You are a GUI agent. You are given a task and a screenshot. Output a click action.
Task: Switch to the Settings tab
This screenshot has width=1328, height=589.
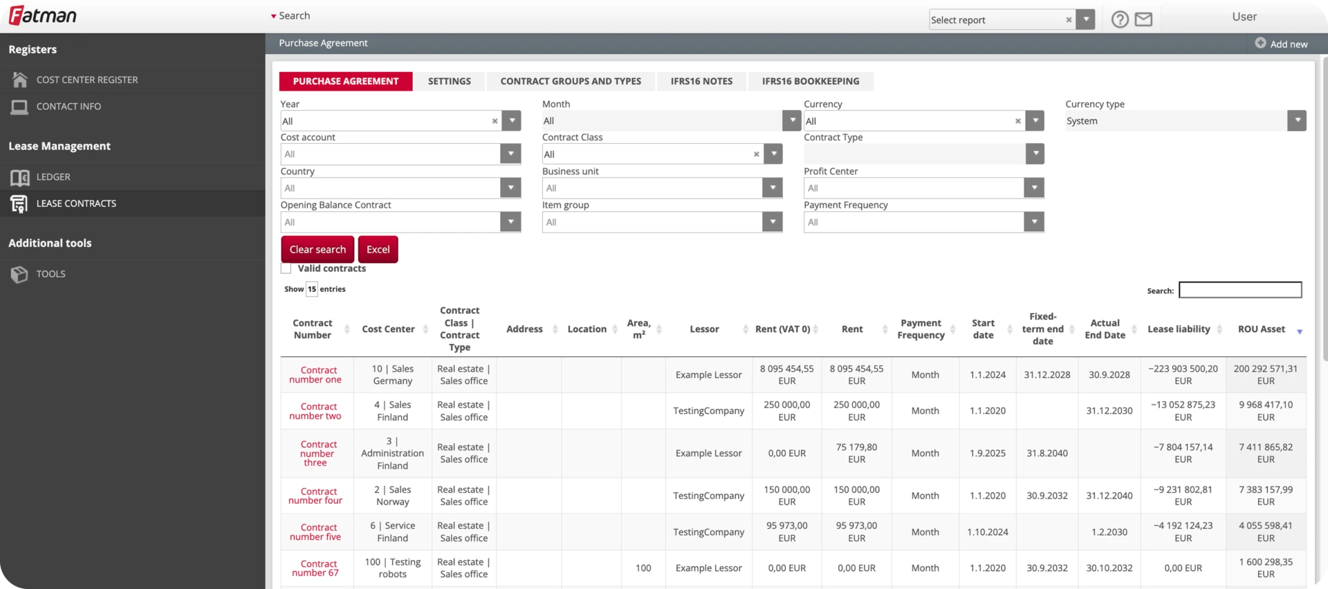coord(450,81)
